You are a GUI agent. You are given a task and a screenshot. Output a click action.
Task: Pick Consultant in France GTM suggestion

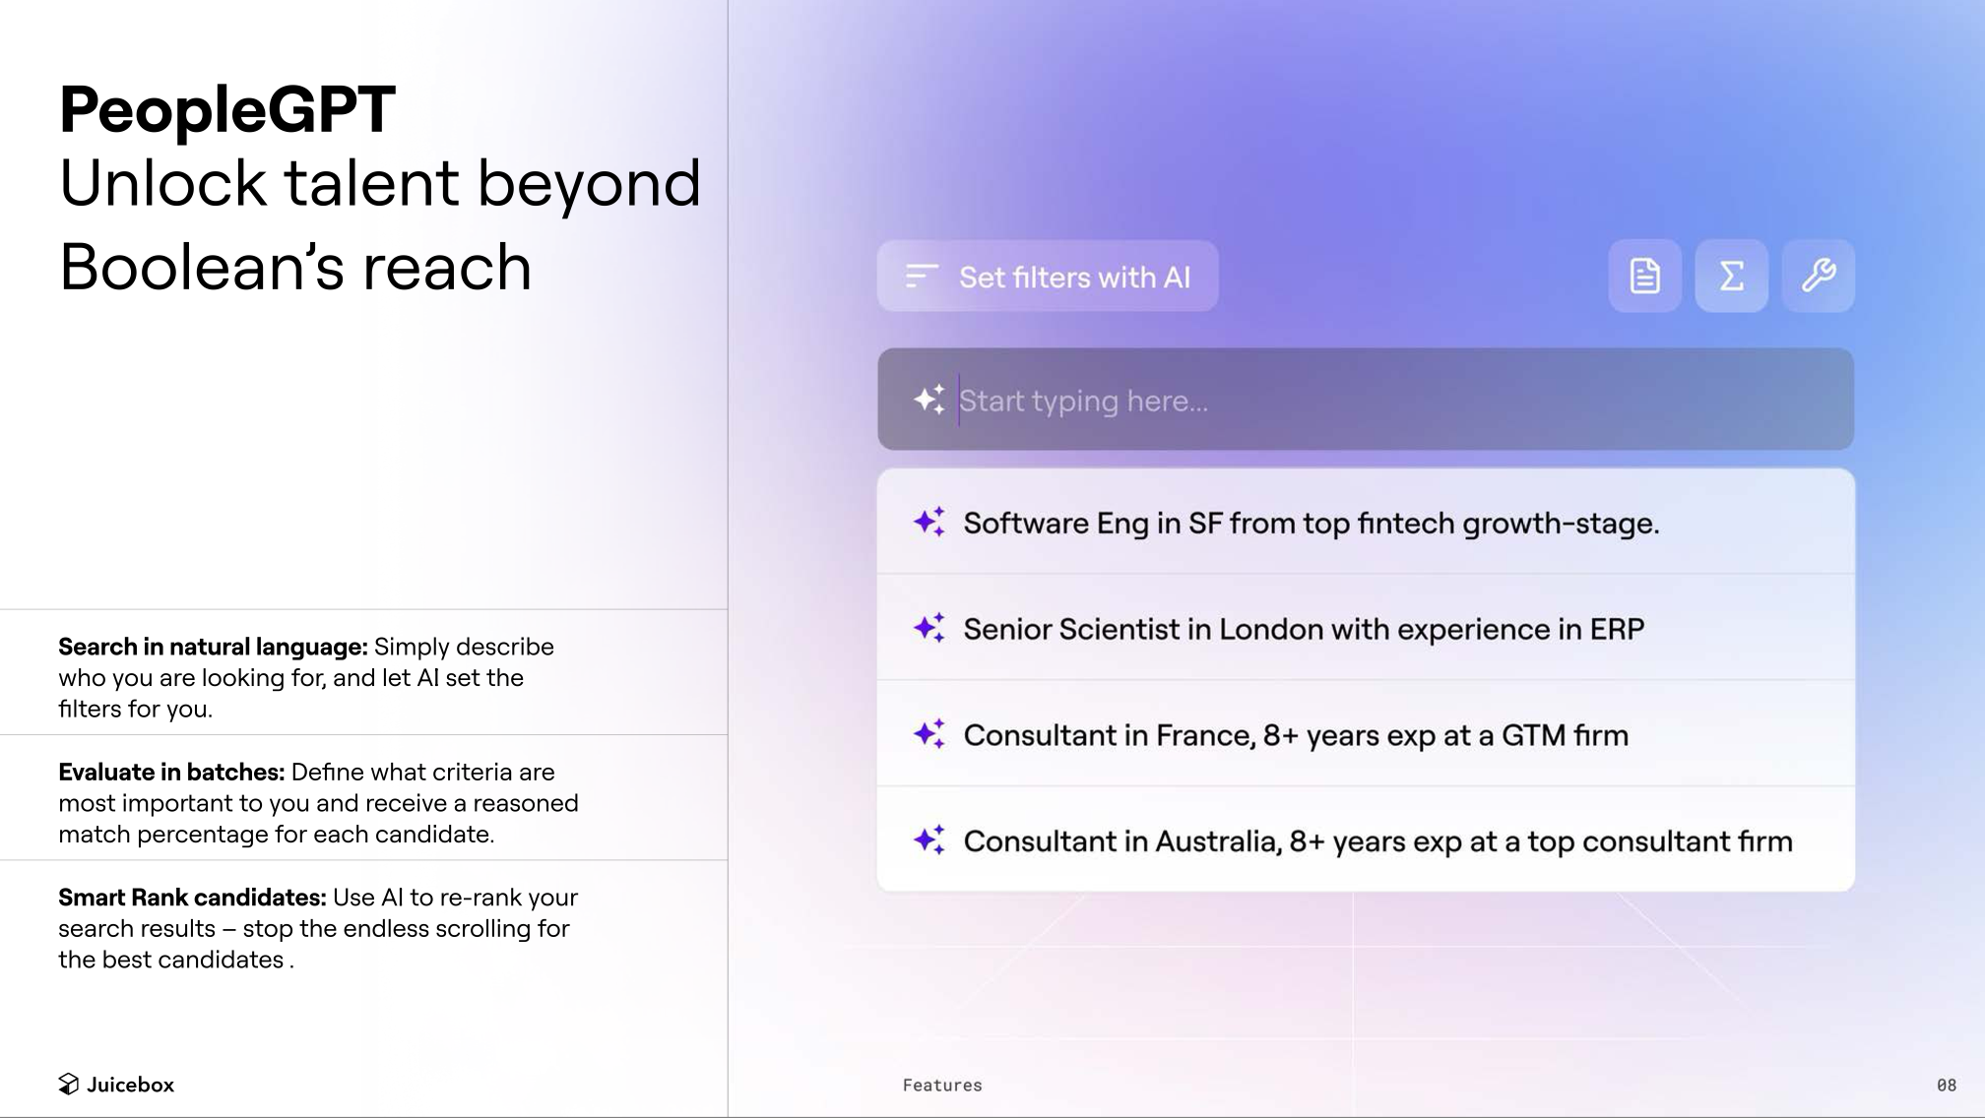click(x=1295, y=735)
